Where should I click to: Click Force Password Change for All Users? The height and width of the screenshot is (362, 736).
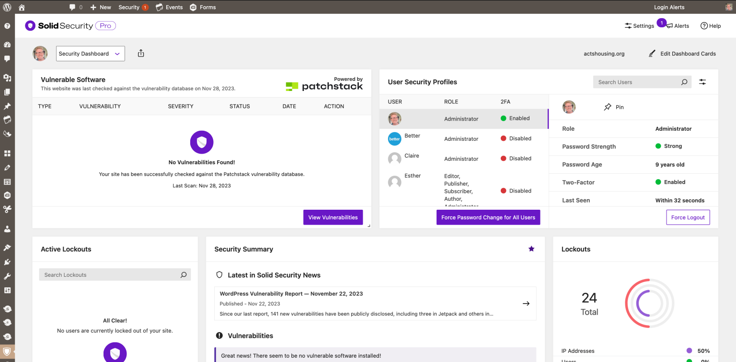[488, 217]
